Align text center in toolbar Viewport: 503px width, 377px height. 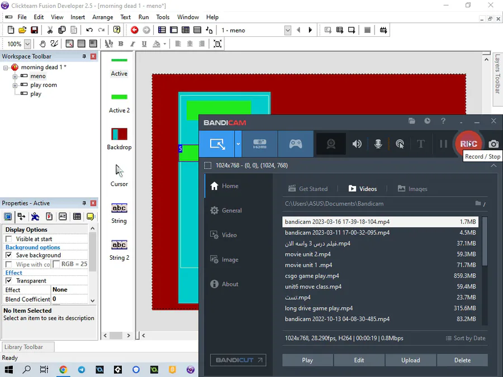190,44
